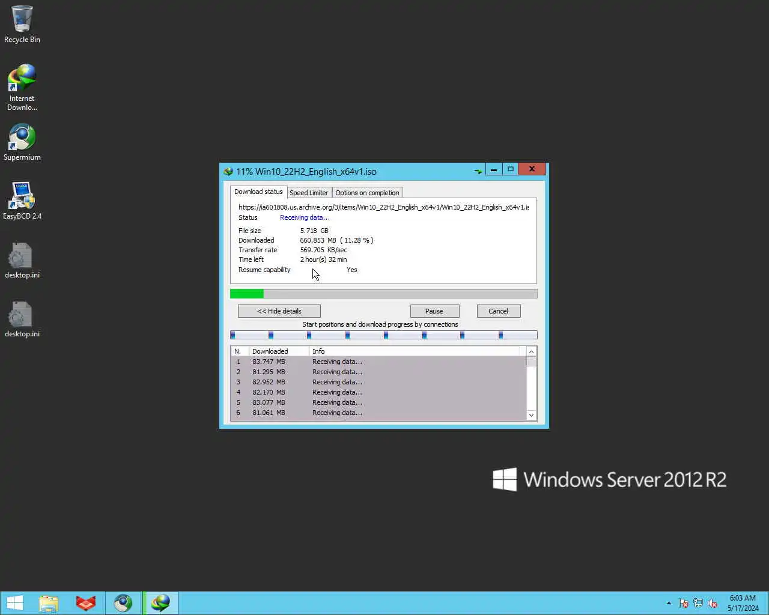The width and height of the screenshot is (769, 615).
Task: Click the connections progress segment bar
Action: [384, 335]
